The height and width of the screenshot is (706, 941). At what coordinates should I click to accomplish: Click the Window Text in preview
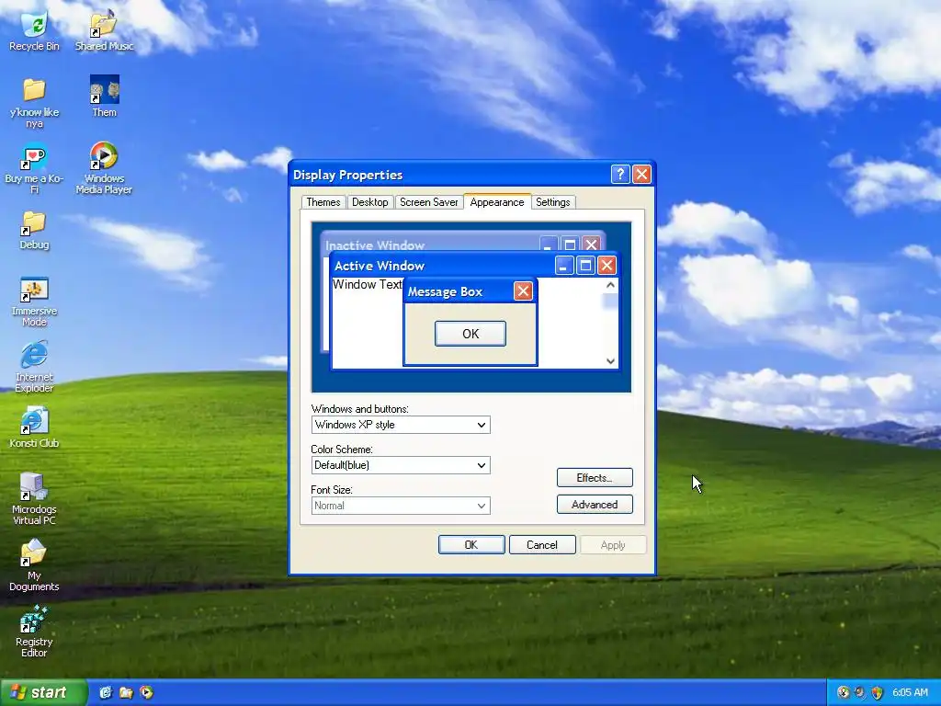pos(368,285)
